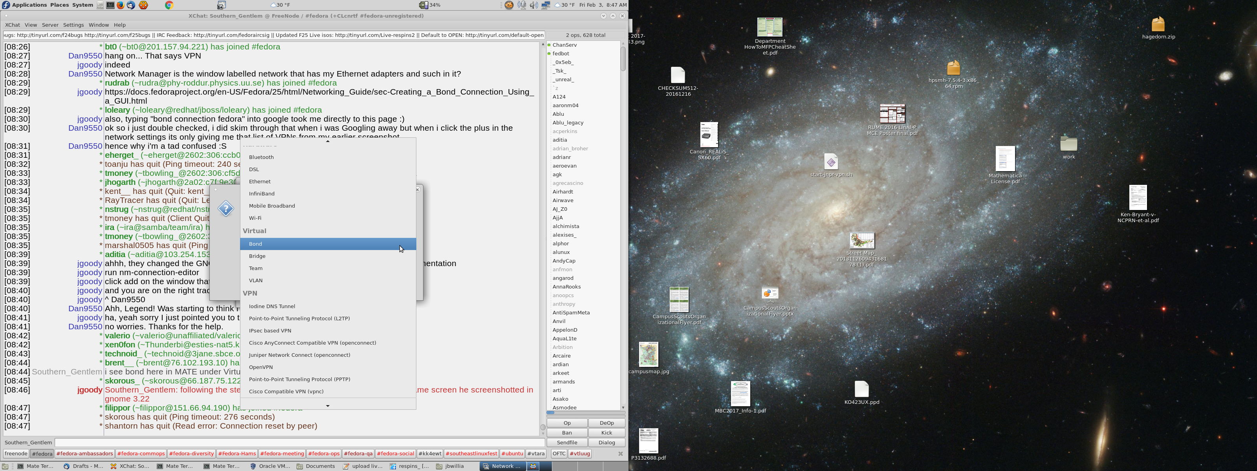
Task: Launch terminal icon in top panel
Action: pyautogui.click(x=110, y=5)
